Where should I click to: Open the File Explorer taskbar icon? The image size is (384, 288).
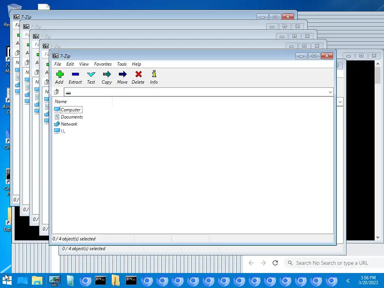pos(37,280)
